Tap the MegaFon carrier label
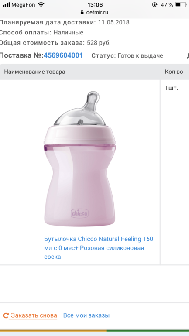 click(23, 5)
